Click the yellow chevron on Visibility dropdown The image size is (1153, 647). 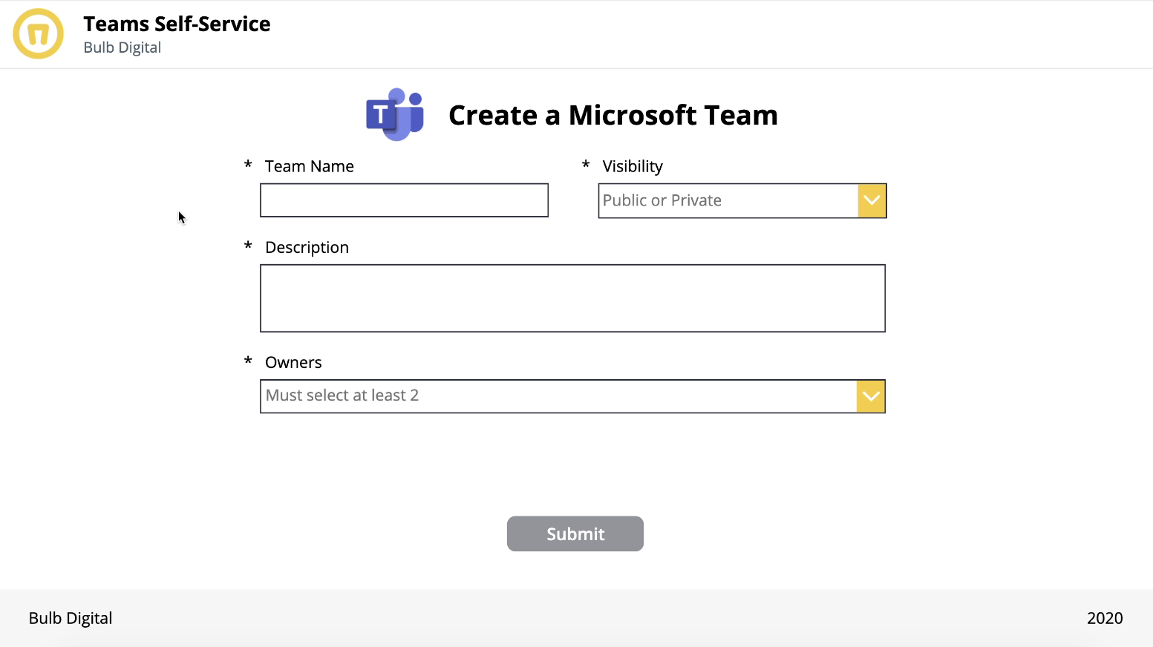[x=871, y=200]
